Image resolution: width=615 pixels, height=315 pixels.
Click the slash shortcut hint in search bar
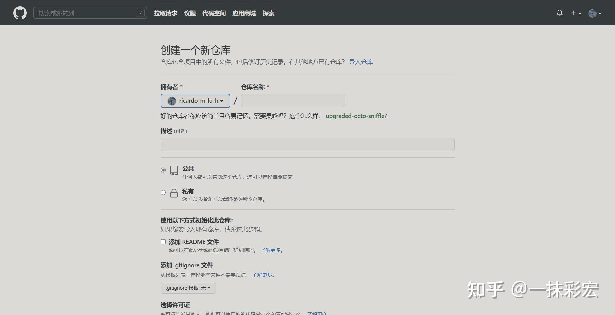(141, 13)
